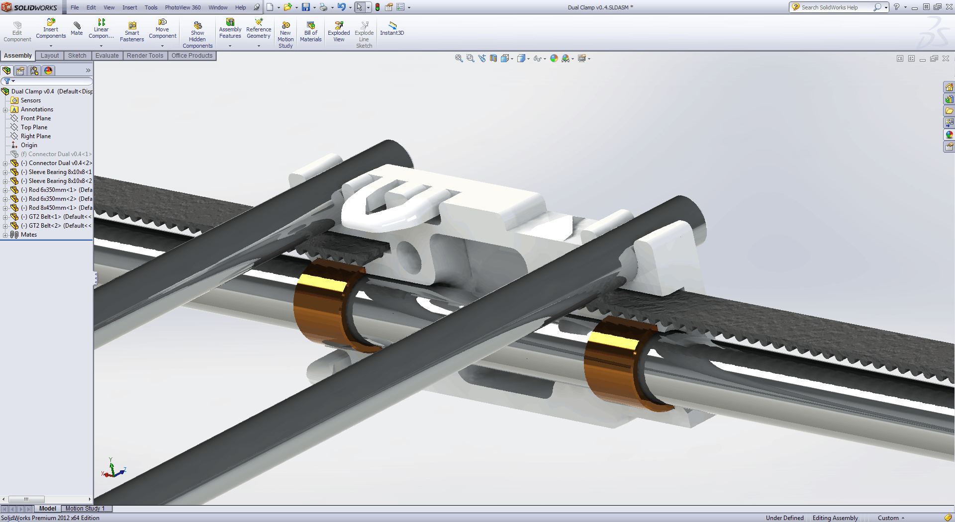Open the PhotoView 360 menu
Viewport: 955px width, 522px height.
point(183,7)
